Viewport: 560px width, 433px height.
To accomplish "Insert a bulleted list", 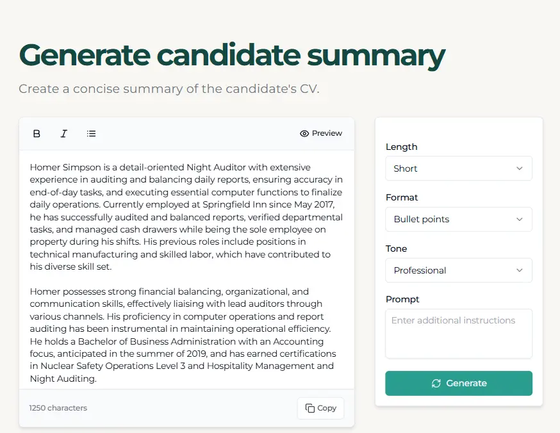I will coord(91,133).
